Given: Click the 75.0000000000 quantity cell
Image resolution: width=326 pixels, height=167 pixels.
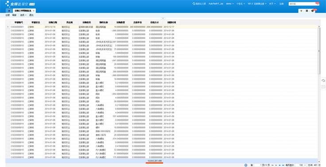Looking at the screenshot, I should 120,49.
